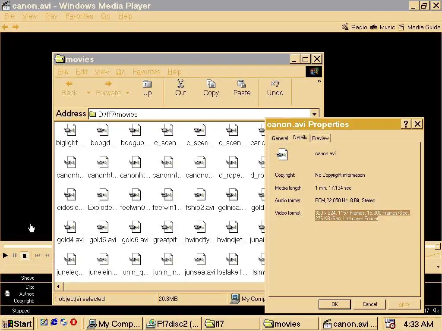Click the Stop button in Media Player

click(x=25, y=256)
